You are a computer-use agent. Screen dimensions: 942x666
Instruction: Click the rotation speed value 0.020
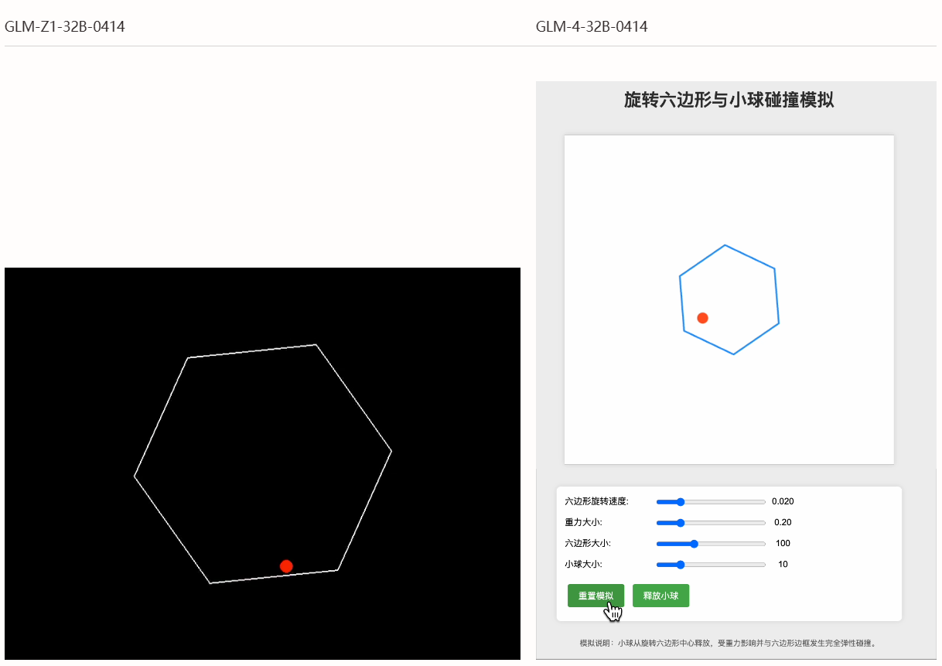783,501
